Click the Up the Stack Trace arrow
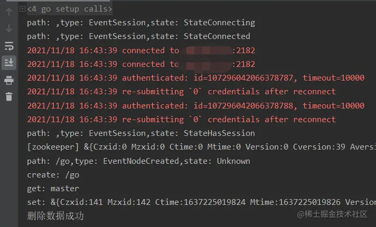This screenshot has height=227, width=376. click(x=9, y=12)
